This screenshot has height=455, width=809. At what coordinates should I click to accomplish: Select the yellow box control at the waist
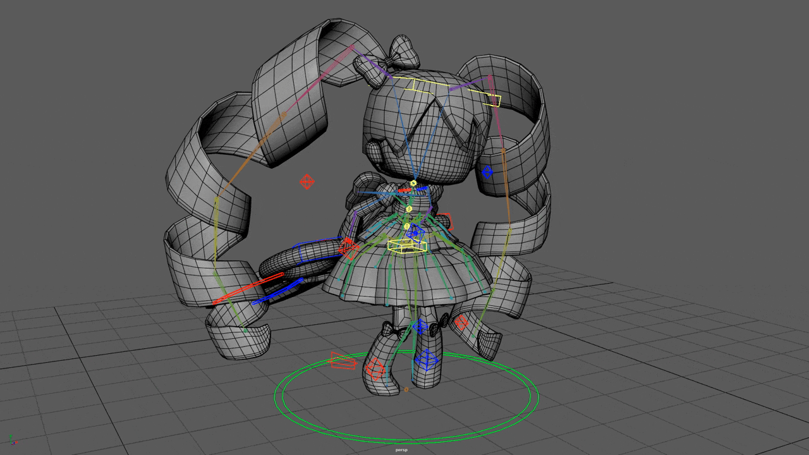(407, 246)
